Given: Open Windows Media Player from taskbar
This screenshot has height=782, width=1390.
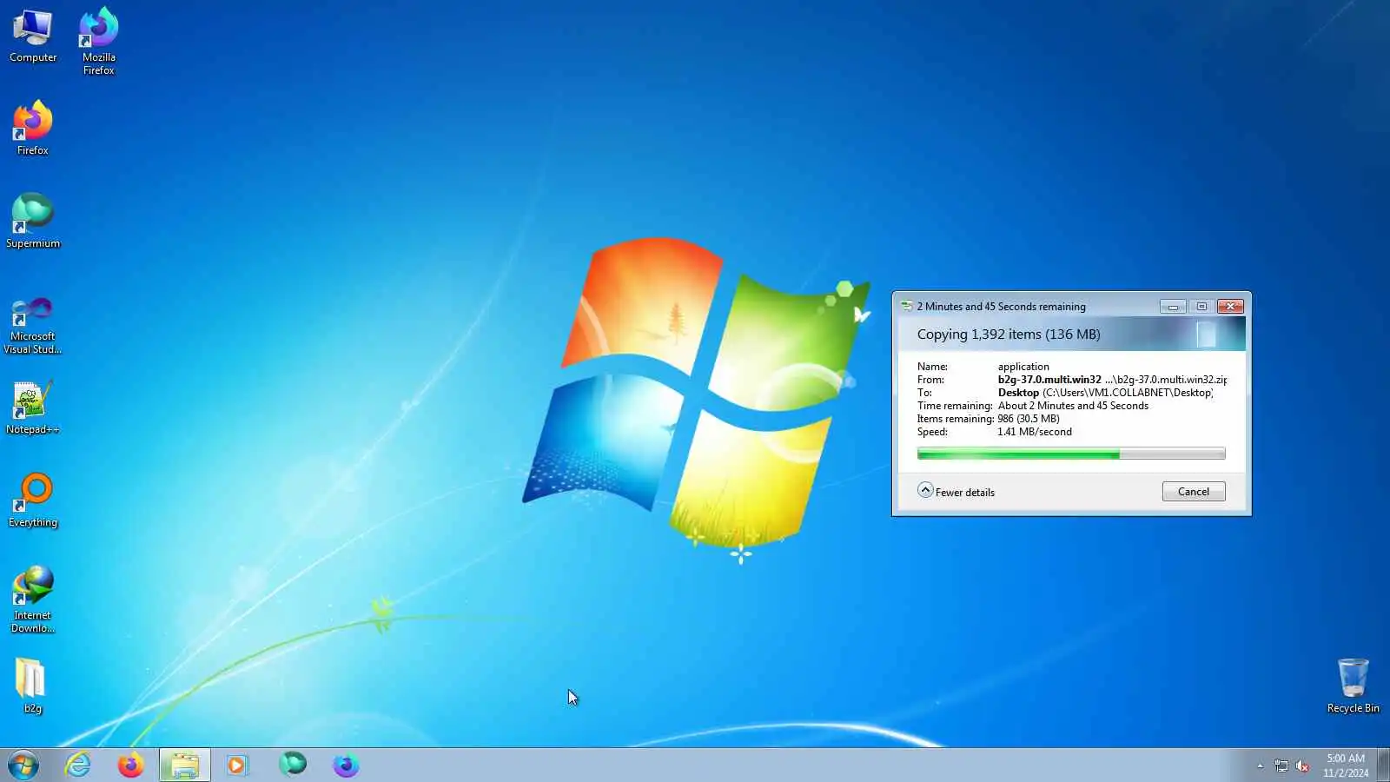Looking at the screenshot, I should (x=237, y=765).
